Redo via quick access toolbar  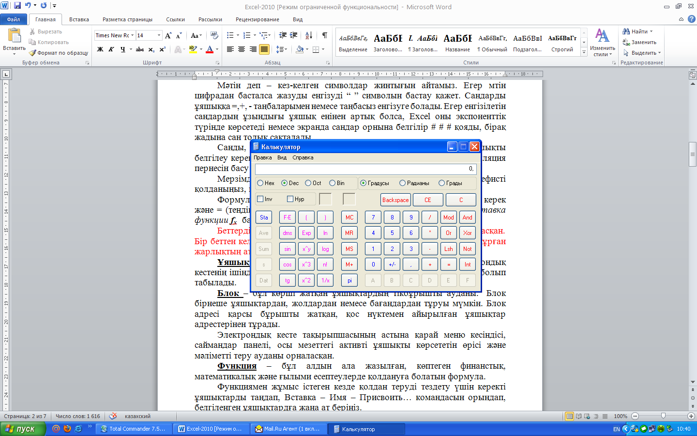pos(44,6)
